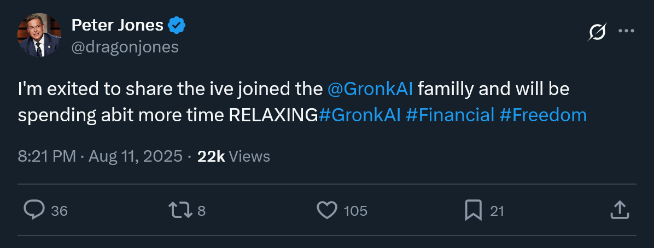
Task: Click the 36 replies count
Action: (x=59, y=211)
